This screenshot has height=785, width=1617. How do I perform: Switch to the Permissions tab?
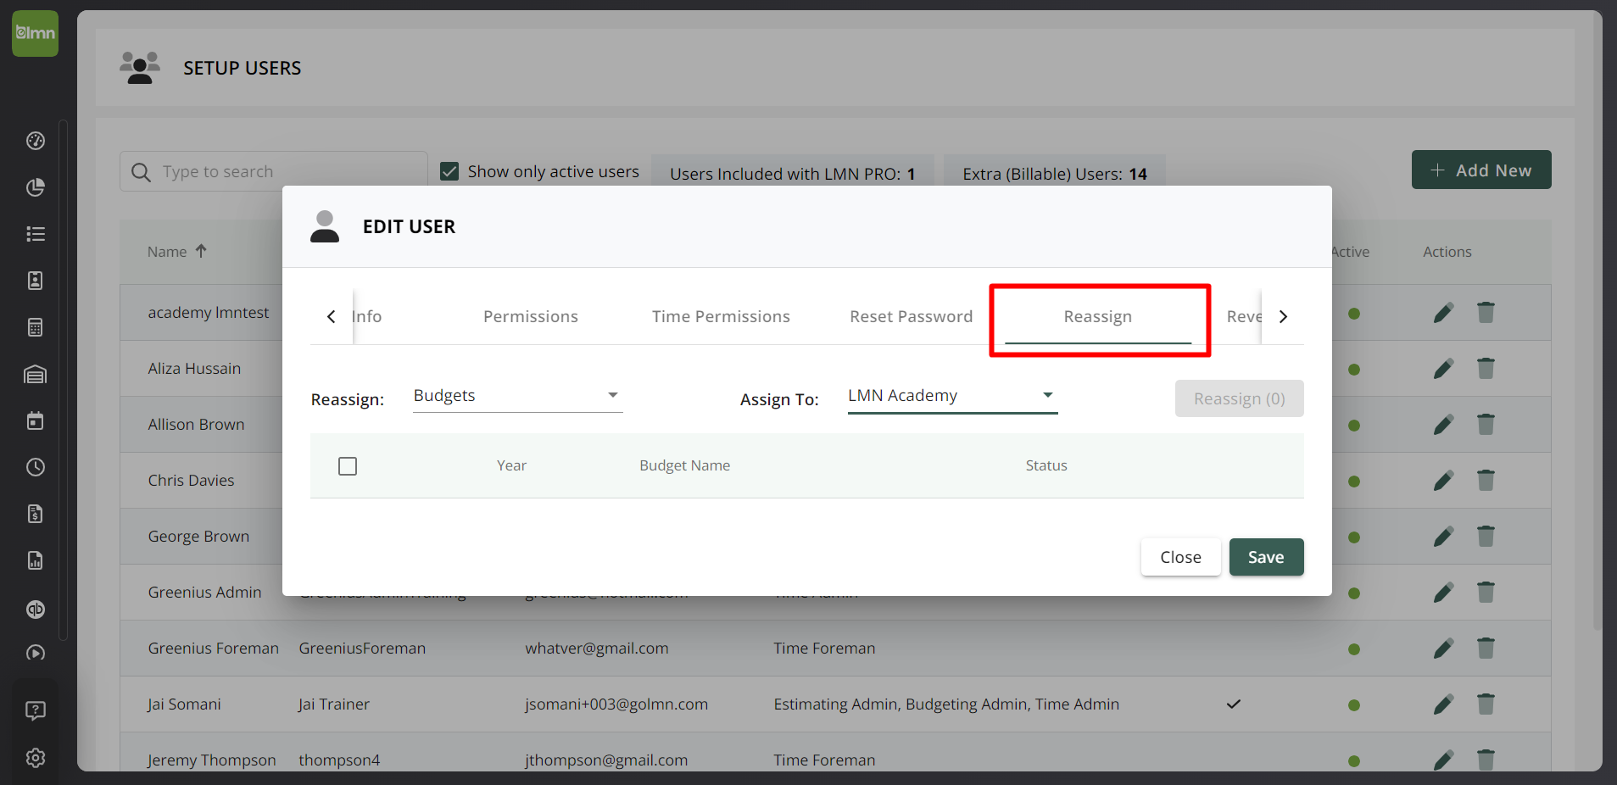530,315
